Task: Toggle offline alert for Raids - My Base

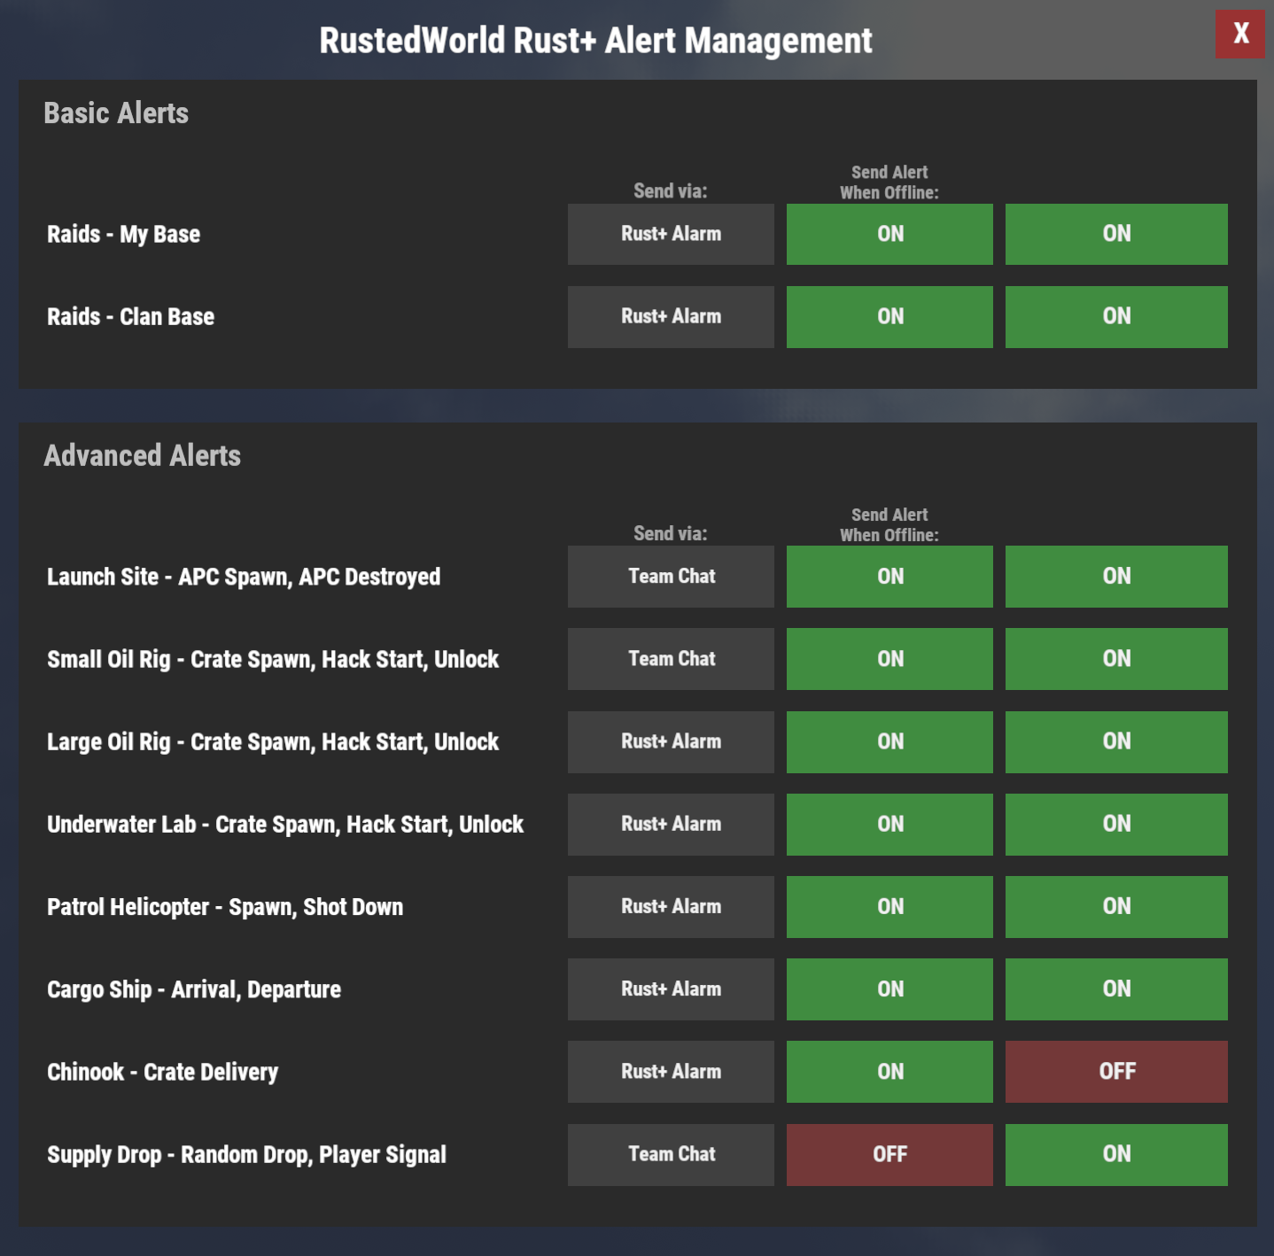Action: click(889, 235)
